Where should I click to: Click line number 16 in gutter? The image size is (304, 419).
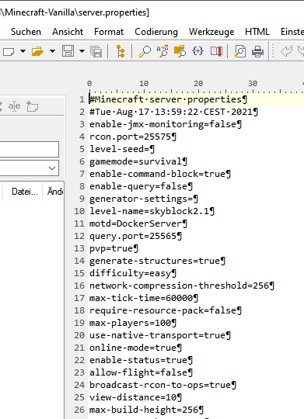click(x=79, y=286)
